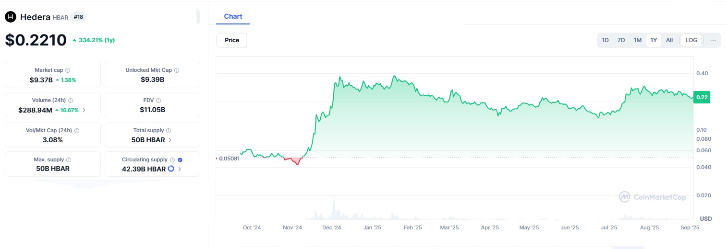
Task: Click the $9.37B market cap value
Action: [x=41, y=80]
